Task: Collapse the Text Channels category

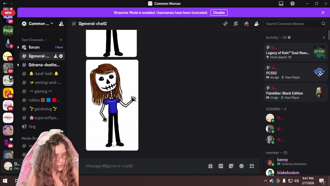Action: point(34,40)
